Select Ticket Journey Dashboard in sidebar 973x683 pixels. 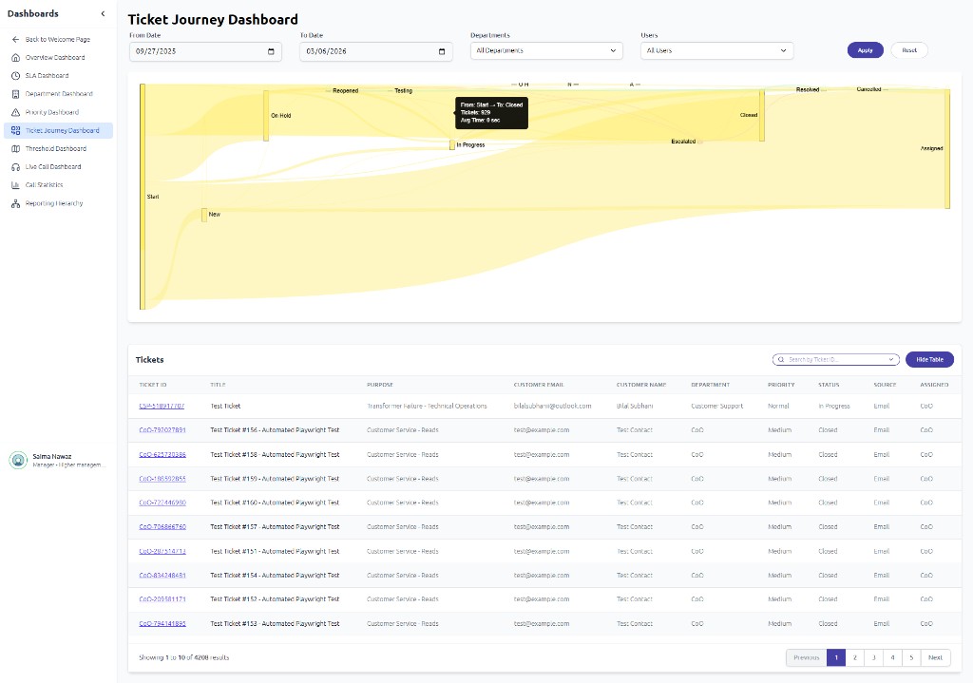pos(62,131)
